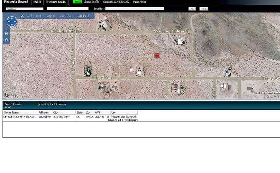
Task: Click the Main Menu link
Action: point(140,2)
